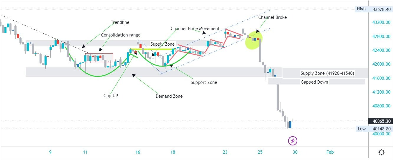This screenshot has height=161, width=394.
Task: Select the "Supply Zone (41920-41540)" label
Action: coord(327,73)
